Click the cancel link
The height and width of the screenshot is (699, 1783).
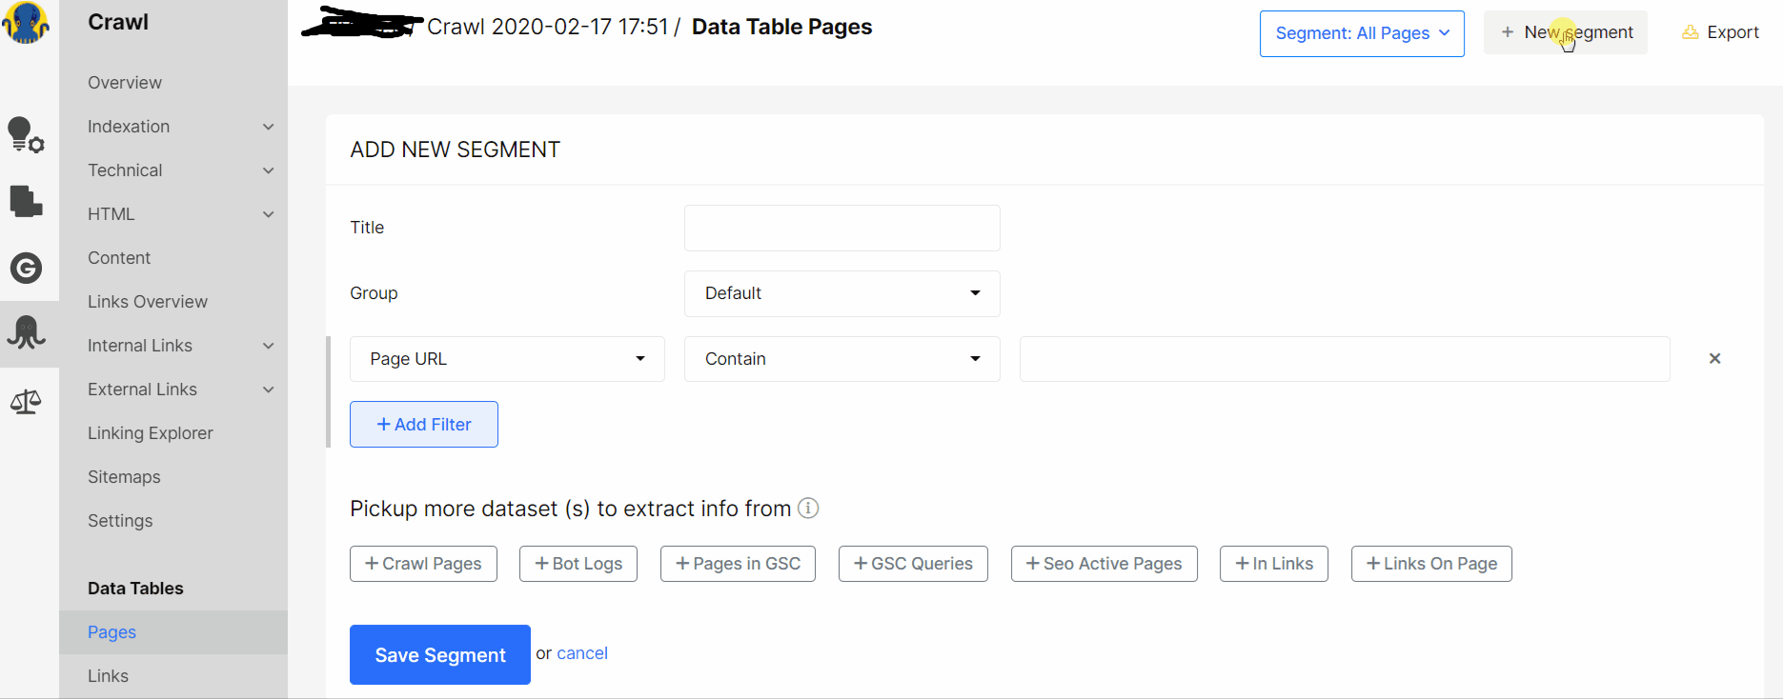(582, 653)
